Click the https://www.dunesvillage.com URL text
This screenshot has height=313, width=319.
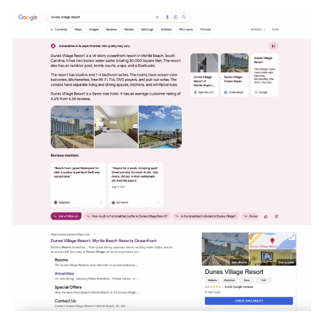click(x=70, y=234)
